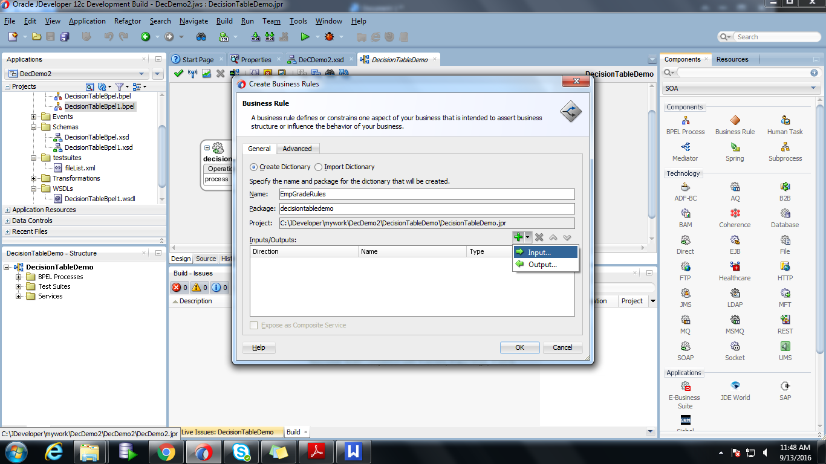The image size is (826, 464).
Task: Start the debugger (red bug icon)
Action: (x=331, y=36)
